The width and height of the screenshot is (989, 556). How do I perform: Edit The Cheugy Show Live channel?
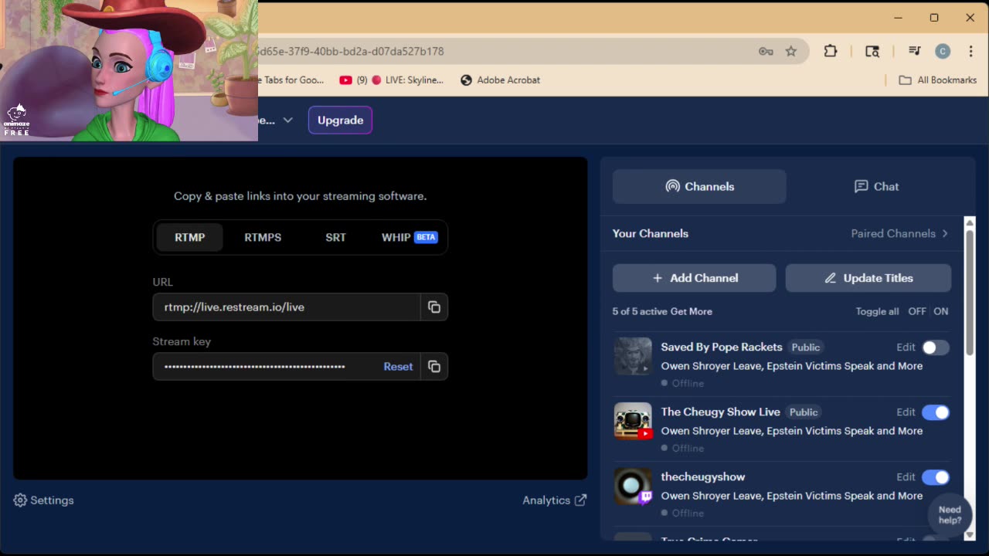(x=906, y=412)
